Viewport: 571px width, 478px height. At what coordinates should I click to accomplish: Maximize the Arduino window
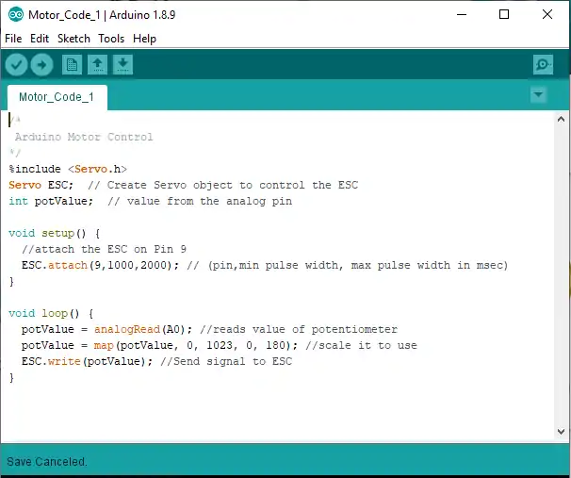point(504,15)
